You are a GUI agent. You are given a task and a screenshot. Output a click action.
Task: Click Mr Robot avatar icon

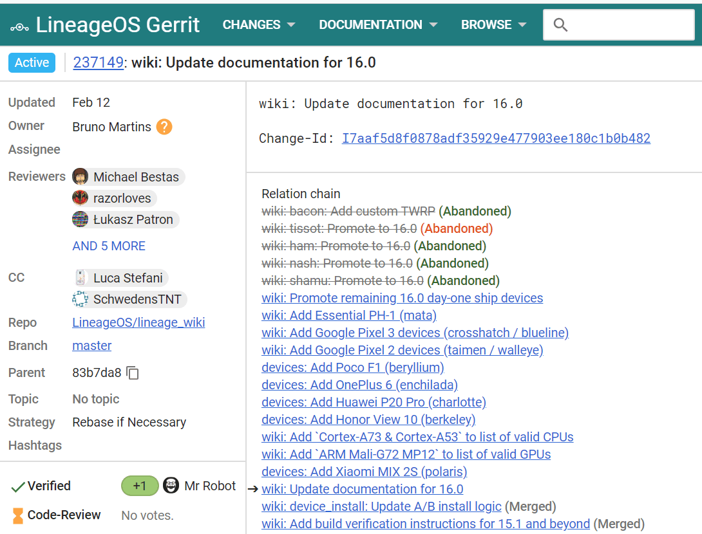coord(171,486)
